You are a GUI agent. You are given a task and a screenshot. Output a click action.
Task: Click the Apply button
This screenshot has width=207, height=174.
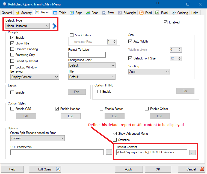(x=129, y=169)
